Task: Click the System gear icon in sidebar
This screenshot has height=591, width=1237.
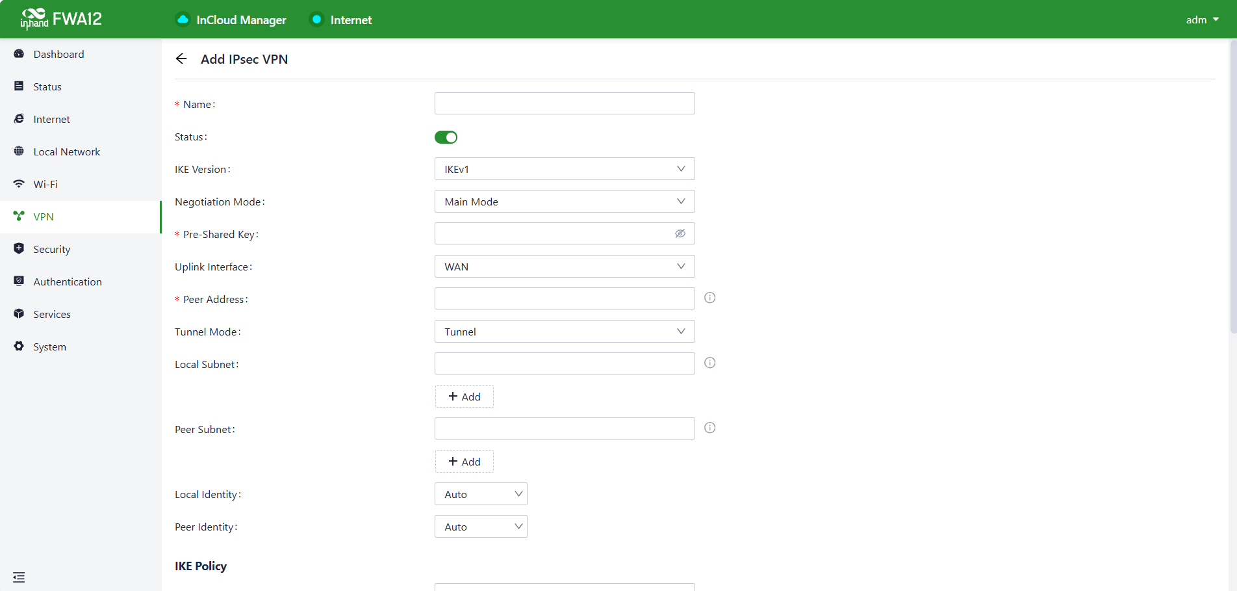Action: (19, 347)
